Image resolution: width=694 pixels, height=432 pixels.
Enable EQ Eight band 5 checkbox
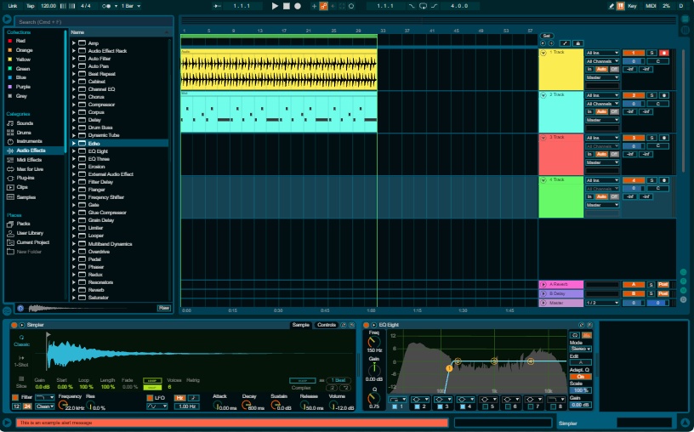485,406
